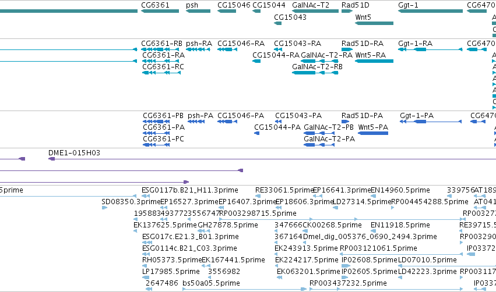
Task: Click the Ggt-1 gene label
Action: point(408,5)
